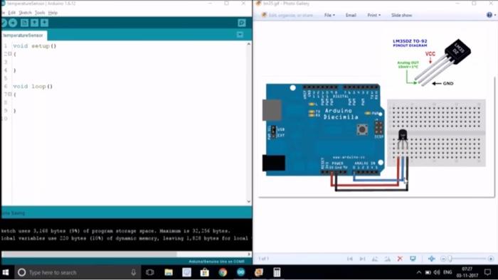Click the slide show monitor icon
The height and width of the screenshot is (280, 498).
[x=413, y=259]
